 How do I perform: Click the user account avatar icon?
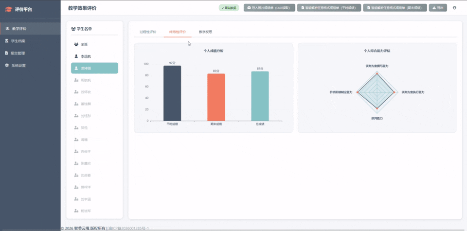click(x=454, y=8)
